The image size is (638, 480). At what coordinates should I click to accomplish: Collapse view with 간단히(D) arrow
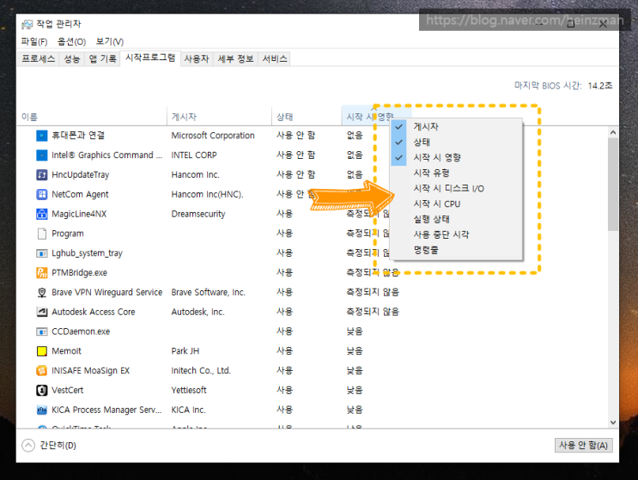28,446
